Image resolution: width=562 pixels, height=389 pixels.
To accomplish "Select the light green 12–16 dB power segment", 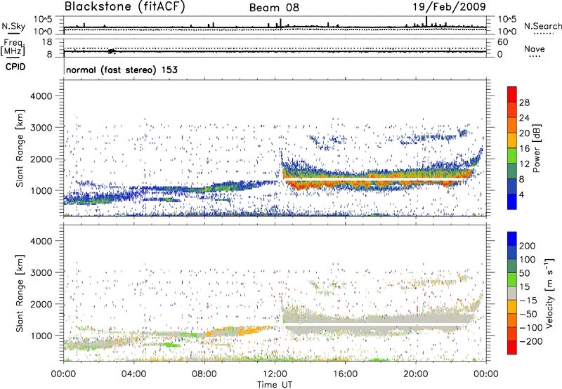I will (512, 156).
